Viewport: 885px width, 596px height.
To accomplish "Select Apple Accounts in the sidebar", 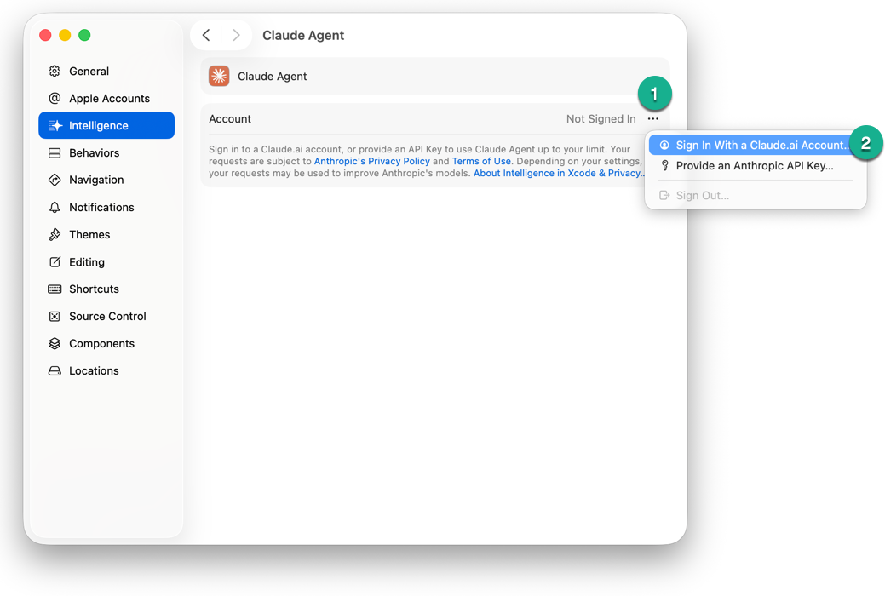I will (x=108, y=99).
